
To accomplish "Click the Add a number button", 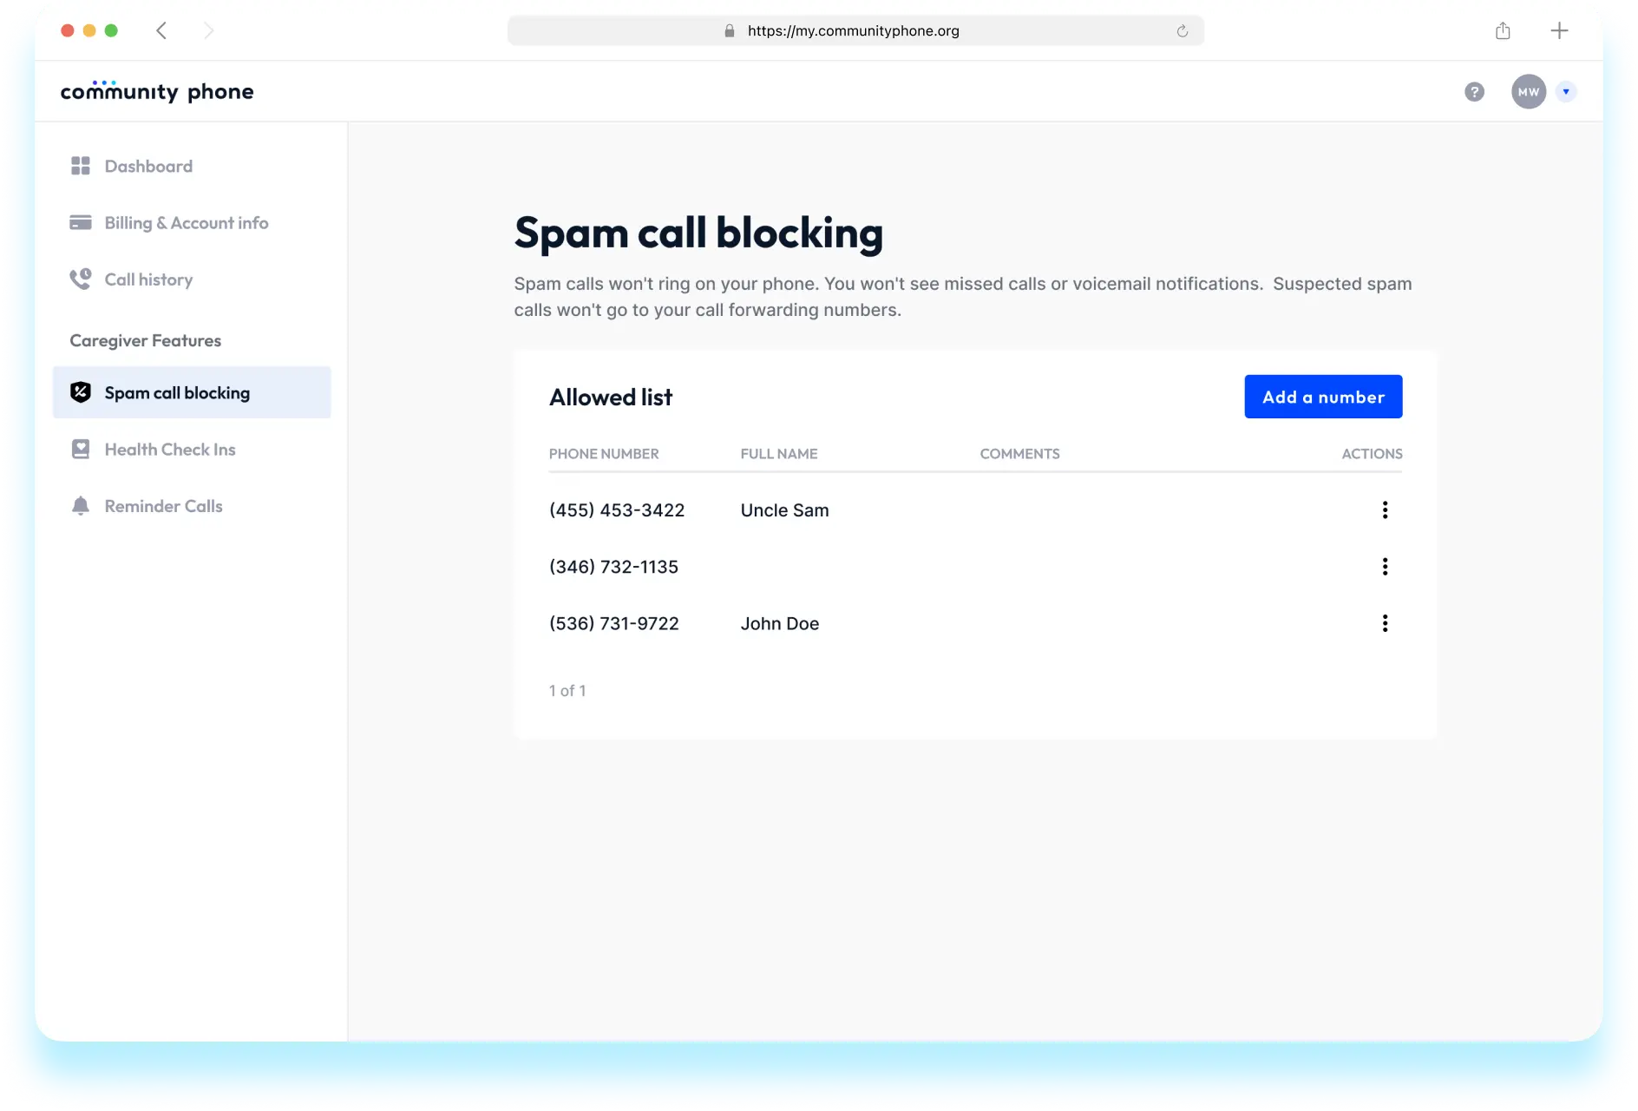I will point(1323,397).
